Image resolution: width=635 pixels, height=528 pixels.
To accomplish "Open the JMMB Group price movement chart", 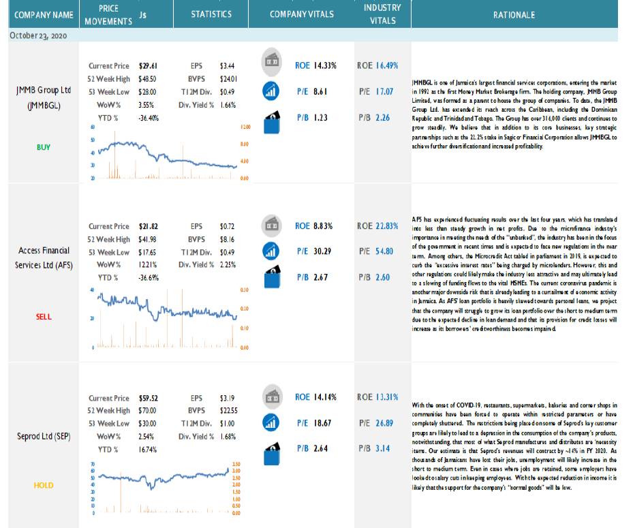I will (x=170, y=152).
